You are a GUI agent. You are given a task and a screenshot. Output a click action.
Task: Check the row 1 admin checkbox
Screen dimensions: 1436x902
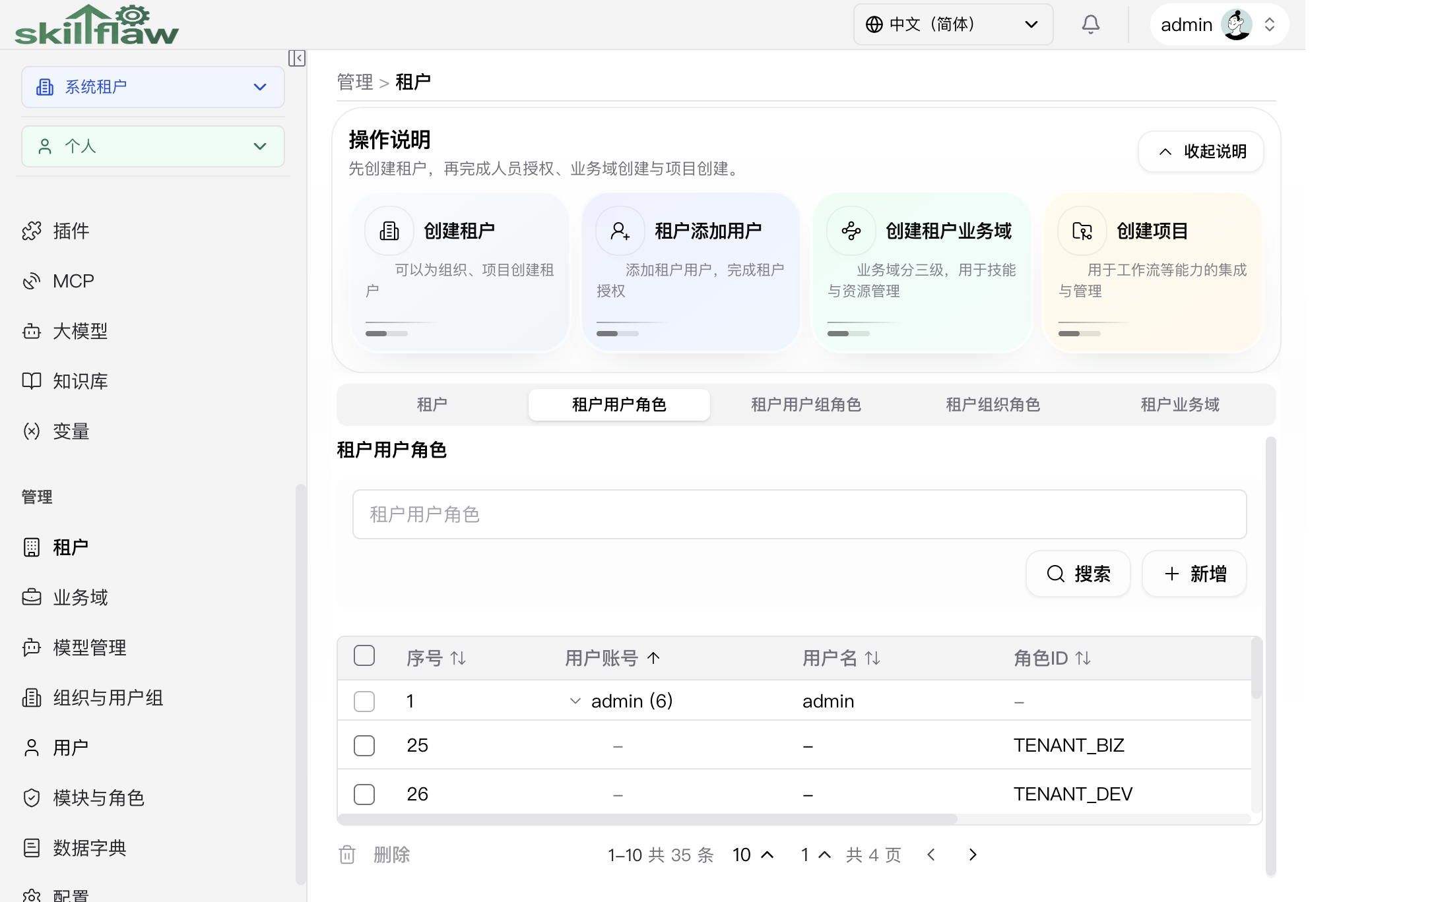pyautogui.click(x=364, y=701)
